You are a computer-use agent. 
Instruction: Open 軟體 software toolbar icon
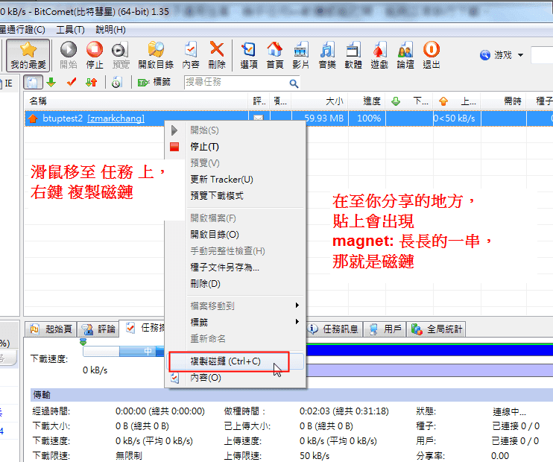coord(353,55)
